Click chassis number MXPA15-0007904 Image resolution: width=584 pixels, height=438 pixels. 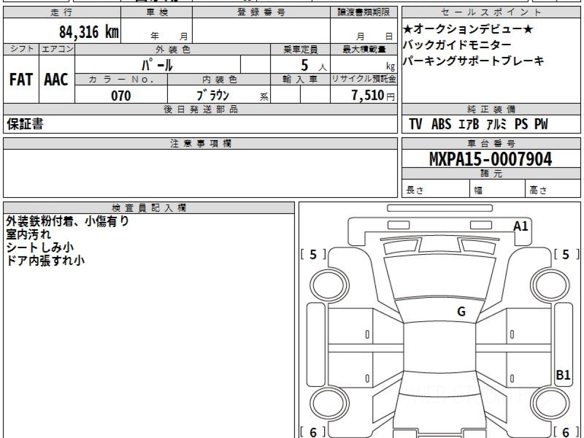(491, 159)
